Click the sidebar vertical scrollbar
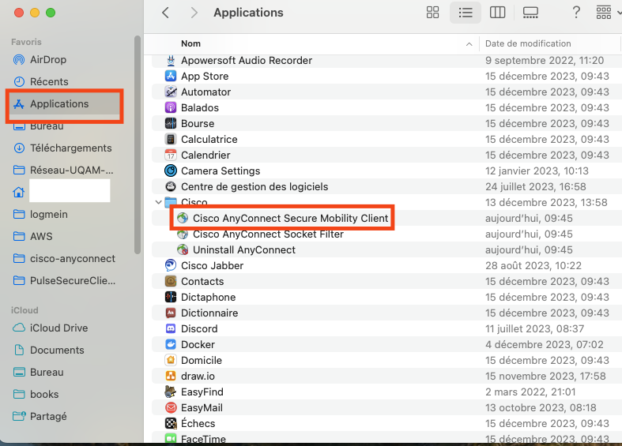This screenshot has width=622, height=446. (x=138, y=144)
